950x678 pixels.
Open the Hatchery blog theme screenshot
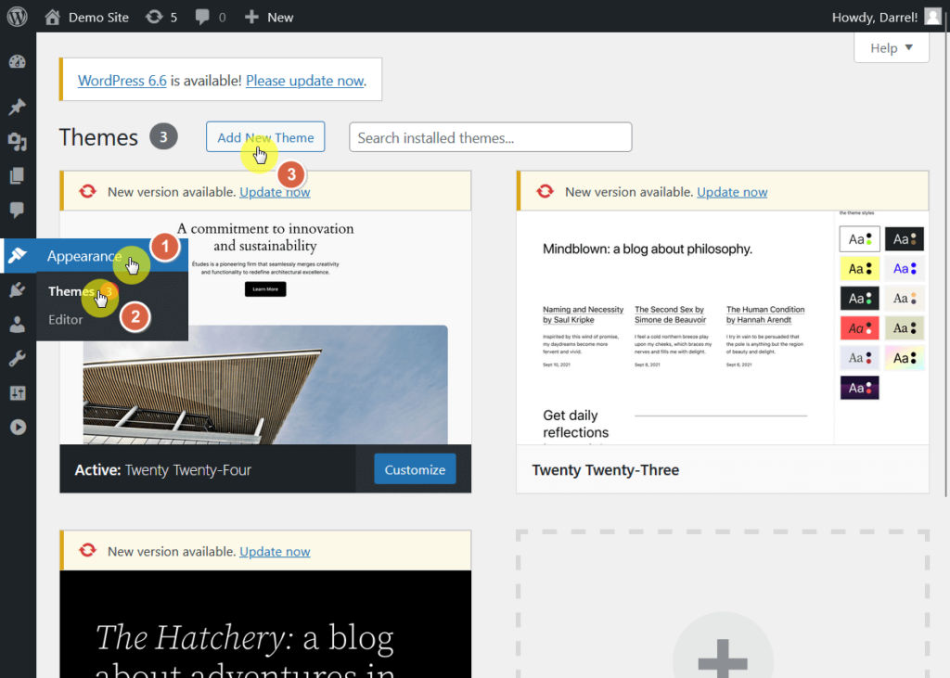(265, 624)
